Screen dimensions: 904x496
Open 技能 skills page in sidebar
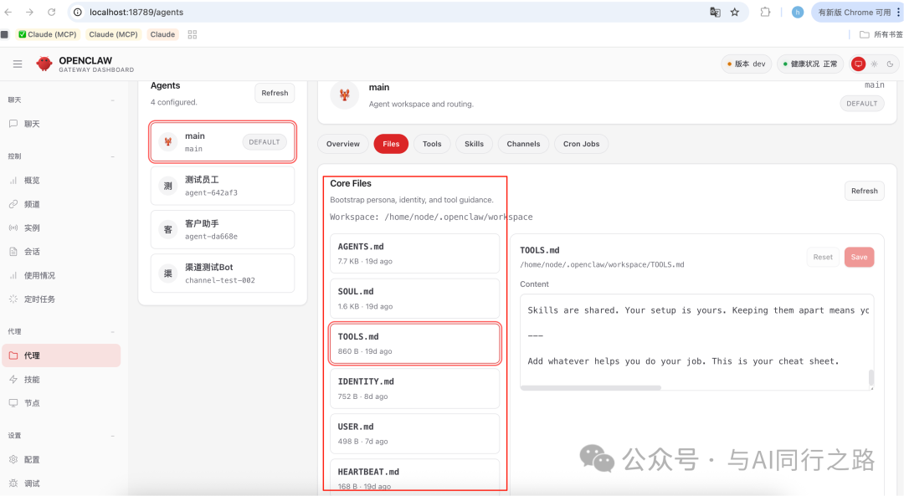[x=32, y=379]
